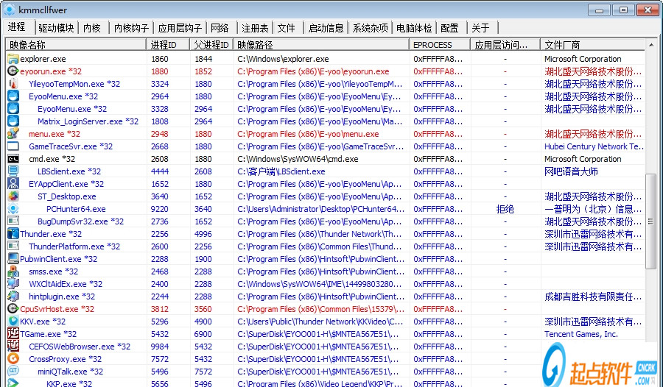Click the smss.exe *32 icon
The image size is (663, 387).
(13, 271)
